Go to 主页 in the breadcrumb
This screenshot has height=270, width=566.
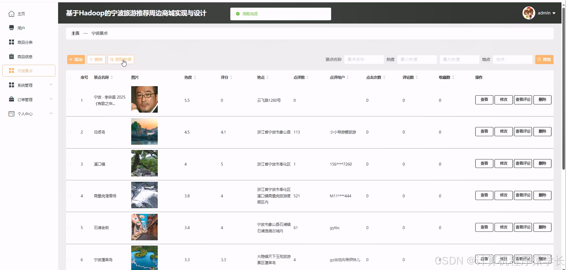[75, 33]
